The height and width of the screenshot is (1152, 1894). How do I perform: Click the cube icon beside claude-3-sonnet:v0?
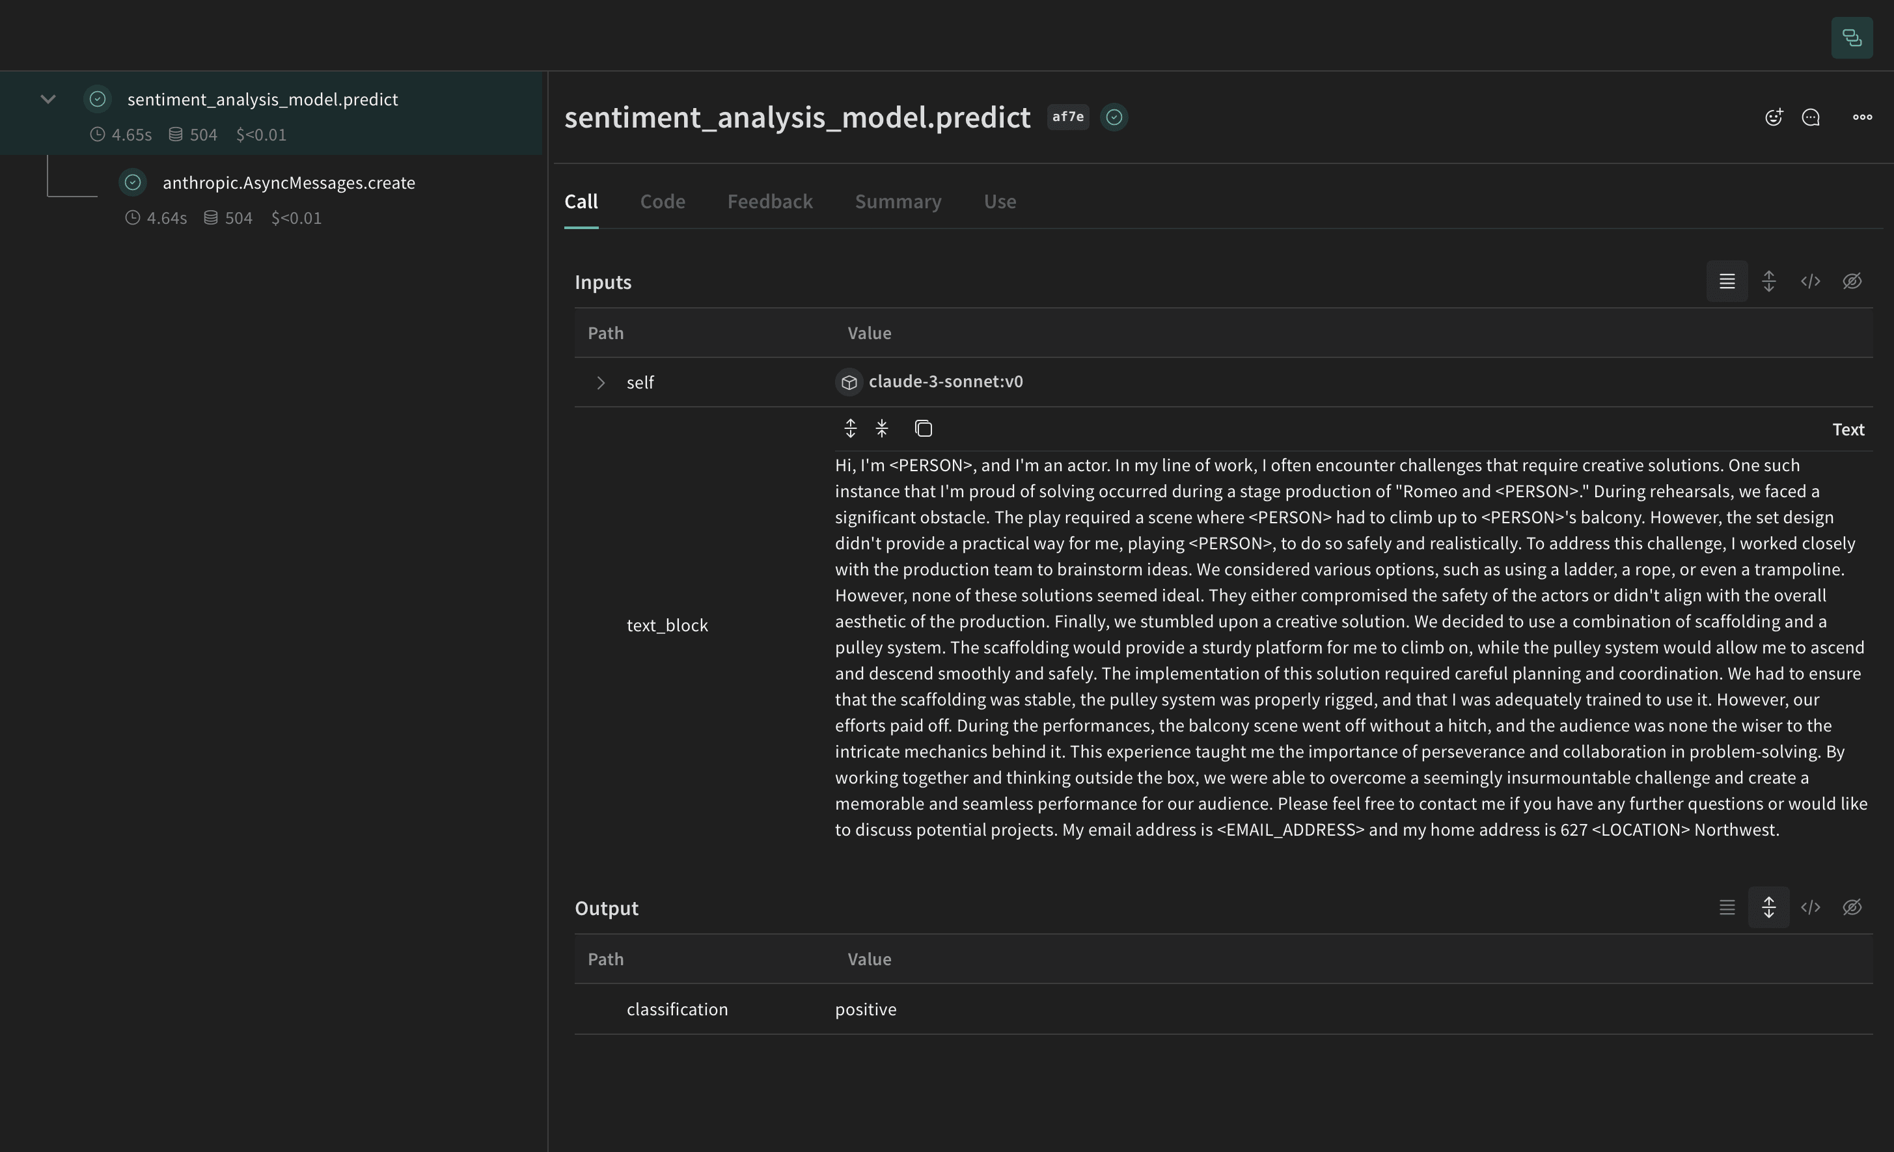849,382
